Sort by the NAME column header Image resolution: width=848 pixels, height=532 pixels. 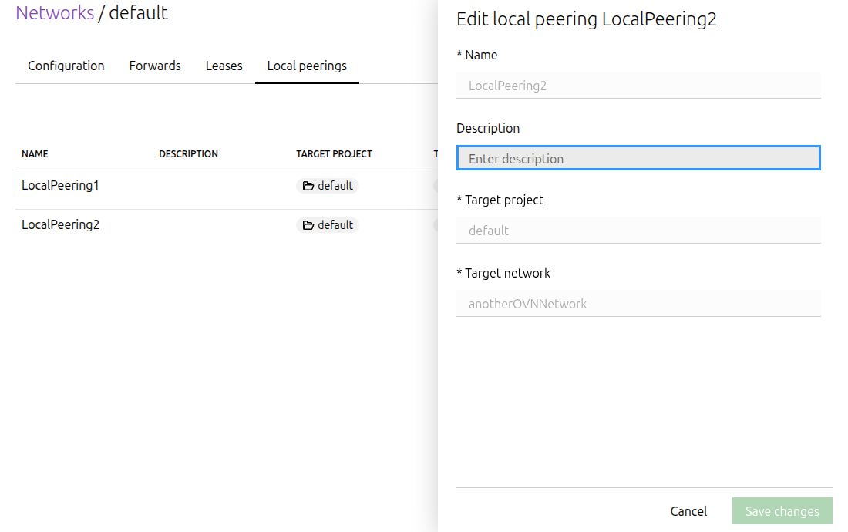[35, 154]
